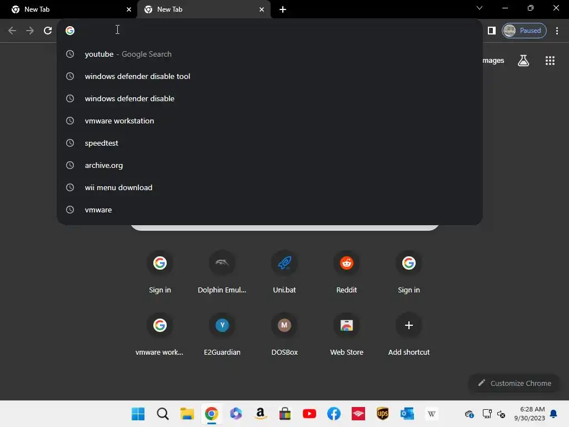569x427 pixels.
Task: Select the windows defender disable suggestion
Action: (x=269, y=98)
